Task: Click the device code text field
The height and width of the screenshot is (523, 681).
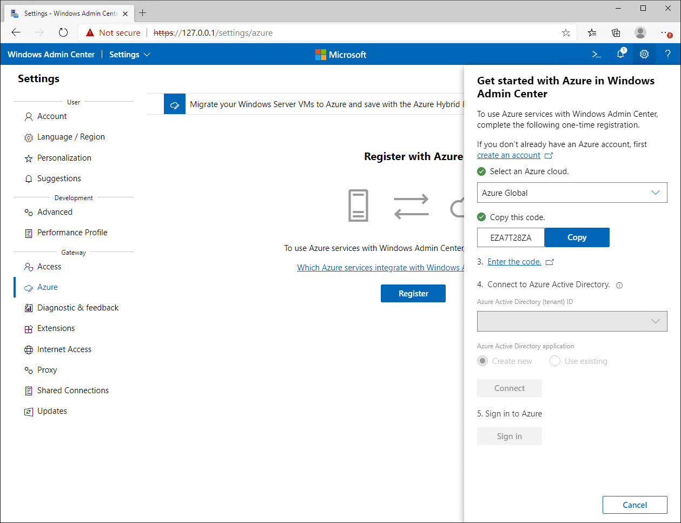Action: tap(510, 237)
